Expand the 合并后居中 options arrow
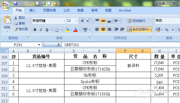The width and height of the screenshot is (180, 103). (x=150, y=29)
